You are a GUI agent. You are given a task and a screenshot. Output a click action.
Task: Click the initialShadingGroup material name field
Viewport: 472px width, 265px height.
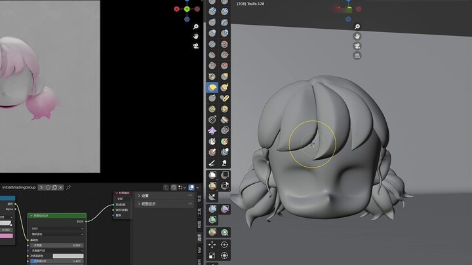tap(18, 187)
